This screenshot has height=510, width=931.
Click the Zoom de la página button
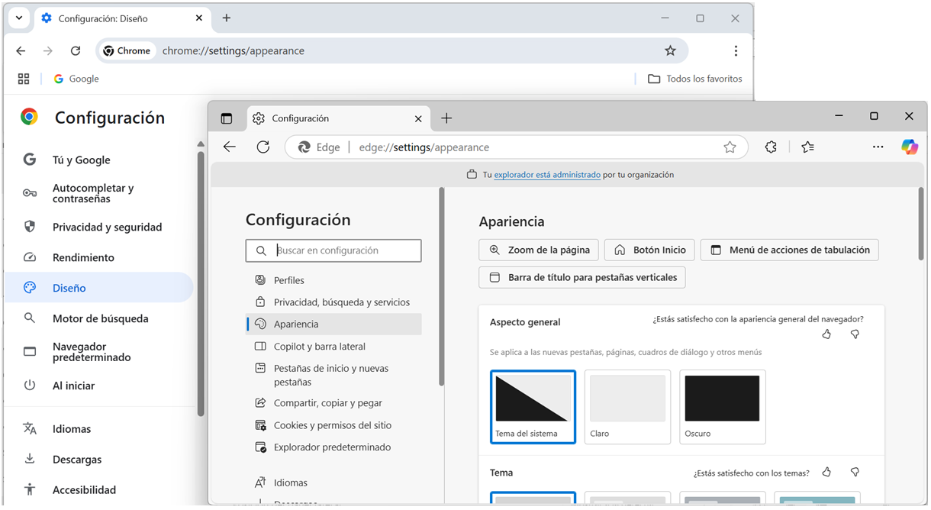[539, 250]
